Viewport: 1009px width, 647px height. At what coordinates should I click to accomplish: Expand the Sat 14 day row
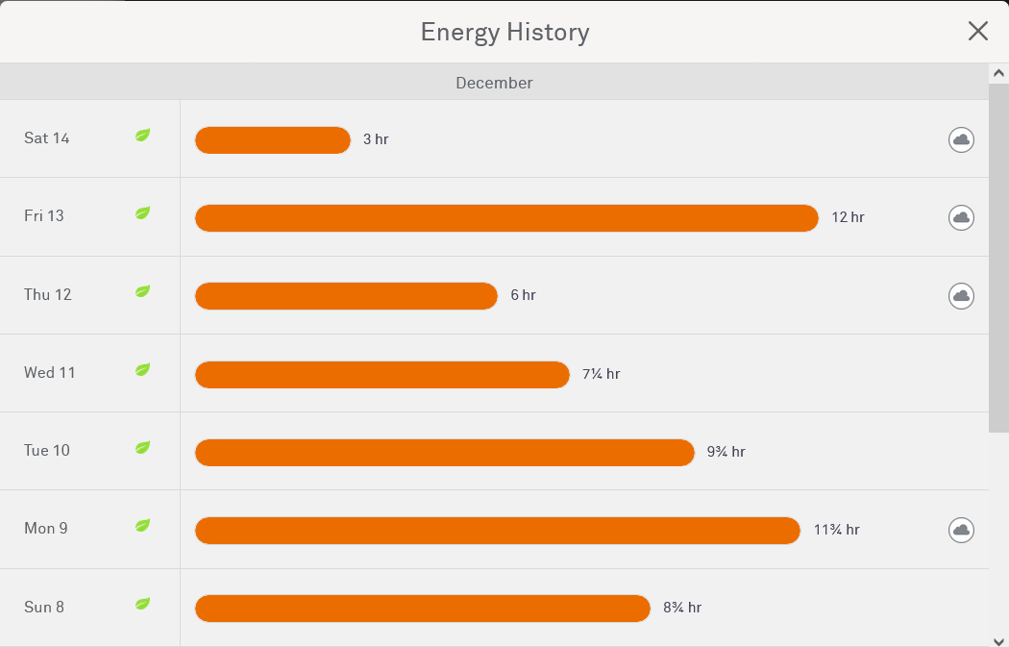(x=47, y=138)
